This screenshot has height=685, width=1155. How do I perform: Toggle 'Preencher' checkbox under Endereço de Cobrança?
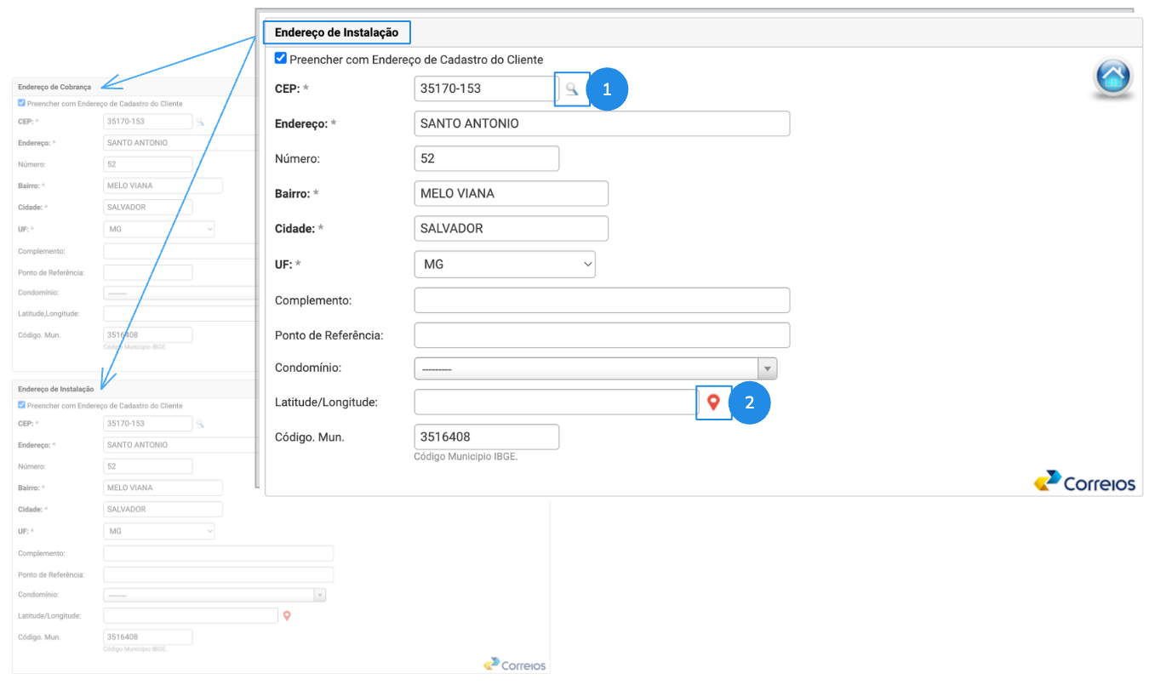click(x=21, y=103)
